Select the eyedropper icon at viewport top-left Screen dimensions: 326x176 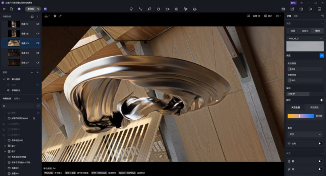(60, 16)
